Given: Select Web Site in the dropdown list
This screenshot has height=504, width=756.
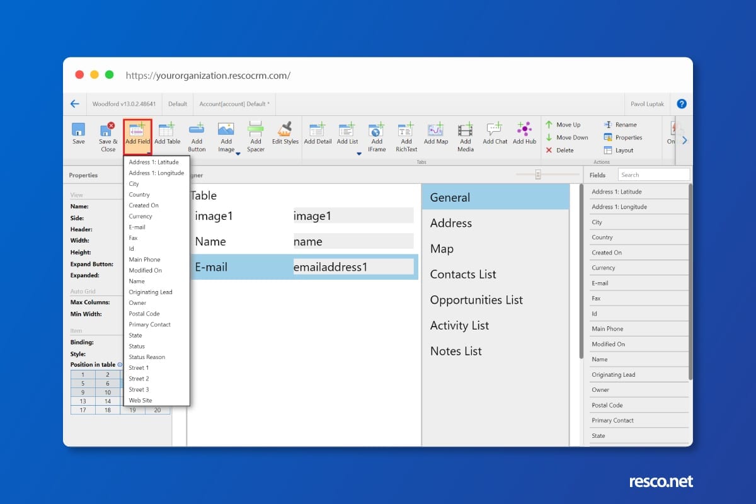Looking at the screenshot, I should click(140, 401).
